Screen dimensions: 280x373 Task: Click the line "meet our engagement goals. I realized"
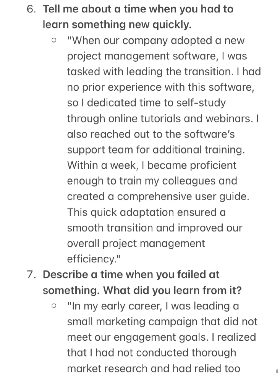[162, 337]
